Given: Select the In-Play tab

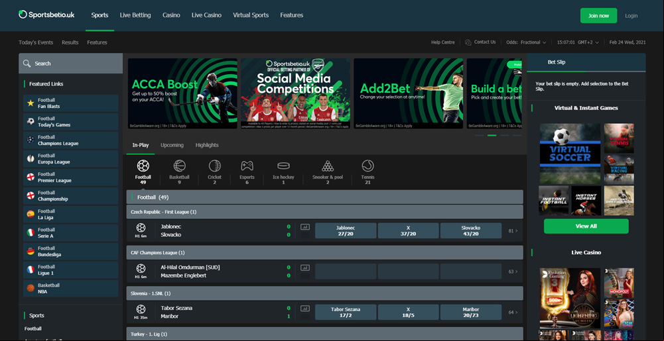Looking at the screenshot, I should click(x=141, y=145).
